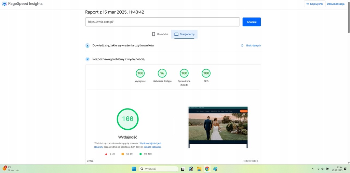350x173 pixels.
Task: Select the Accessibility score gauge showing 96
Action: 162,73
